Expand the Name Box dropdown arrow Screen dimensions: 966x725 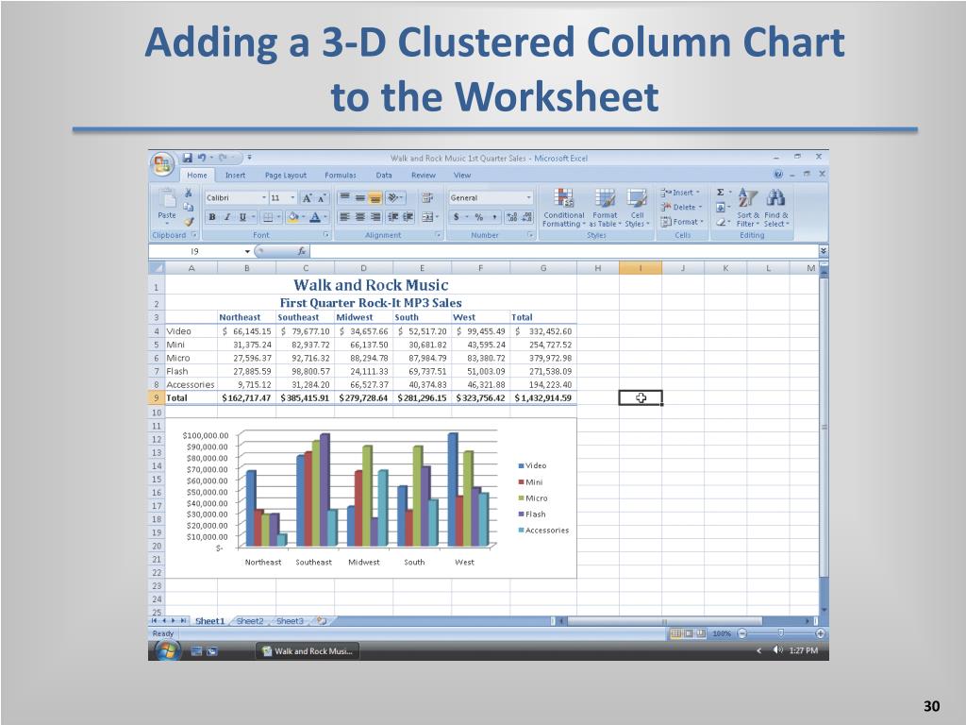pos(248,251)
